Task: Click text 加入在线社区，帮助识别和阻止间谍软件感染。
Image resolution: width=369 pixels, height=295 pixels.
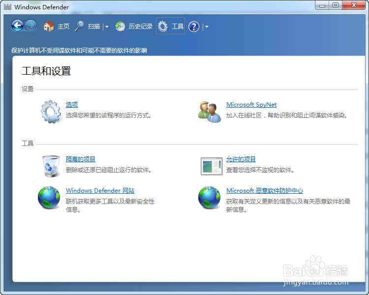Action: pos(287,116)
